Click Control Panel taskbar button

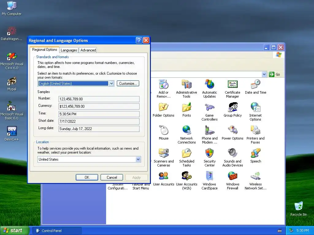[x=57, y=231]
